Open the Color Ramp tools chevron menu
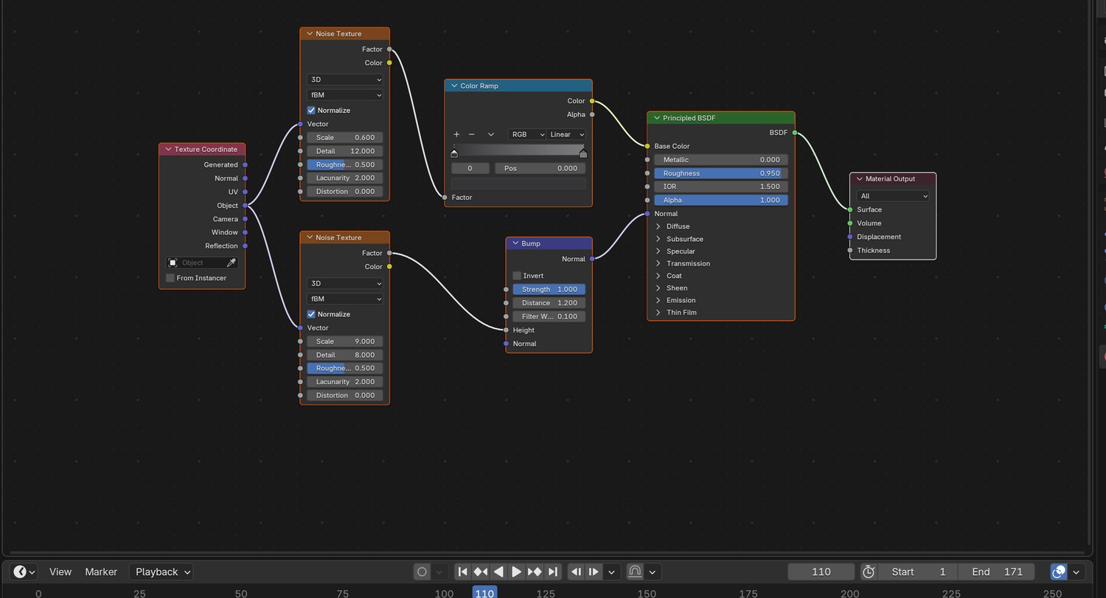The height and width of the screenshot is (598, 1106). 491,134
